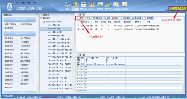Click the 图表展示 button
The image size is (187, 99).
click(178, 8)
